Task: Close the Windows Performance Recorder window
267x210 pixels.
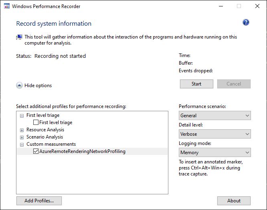Action: [257, 6]
